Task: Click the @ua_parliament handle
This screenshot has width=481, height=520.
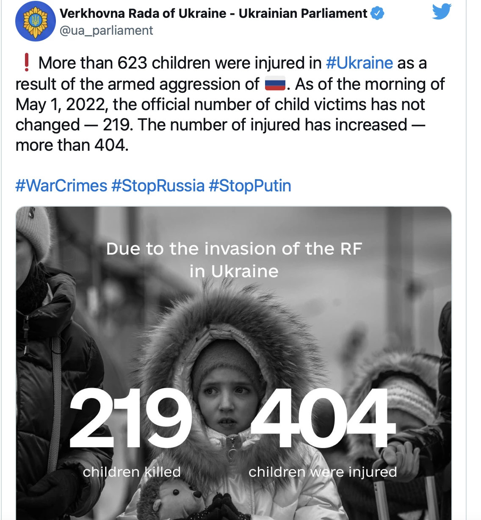Action: (x=106, y=30)
